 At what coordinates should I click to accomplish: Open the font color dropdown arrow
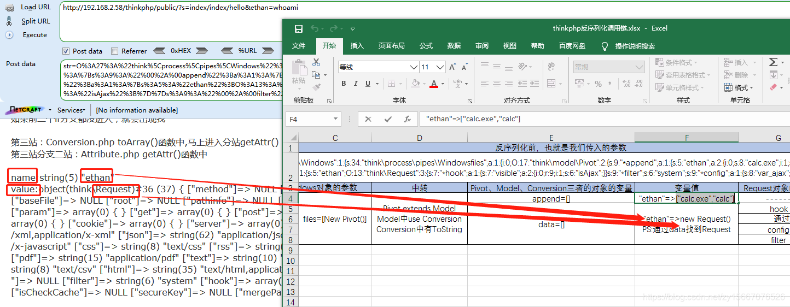(442, 84)
